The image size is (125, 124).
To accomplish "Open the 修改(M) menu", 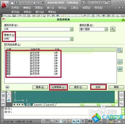I will point(15,12).
